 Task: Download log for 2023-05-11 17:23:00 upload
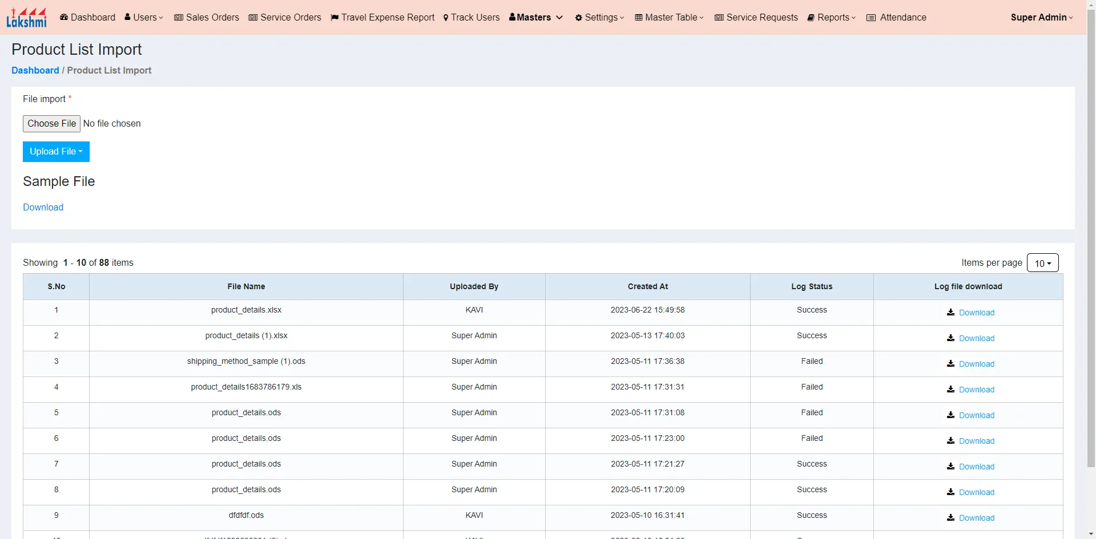tap(976, 441)
